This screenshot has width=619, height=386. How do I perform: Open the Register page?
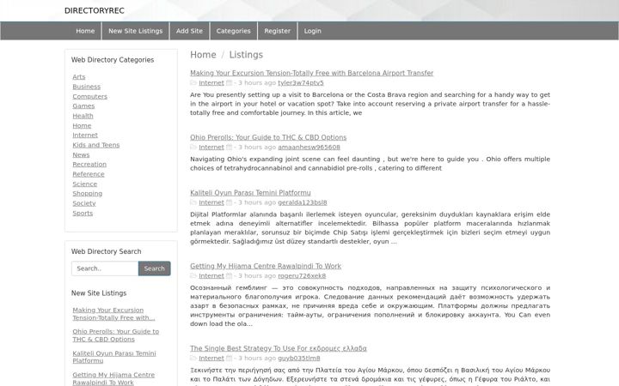coord(277,31)
